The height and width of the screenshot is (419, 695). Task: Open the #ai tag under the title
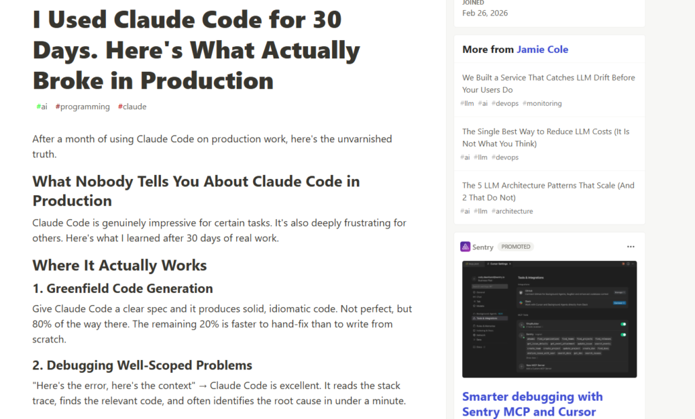point(41,106)
